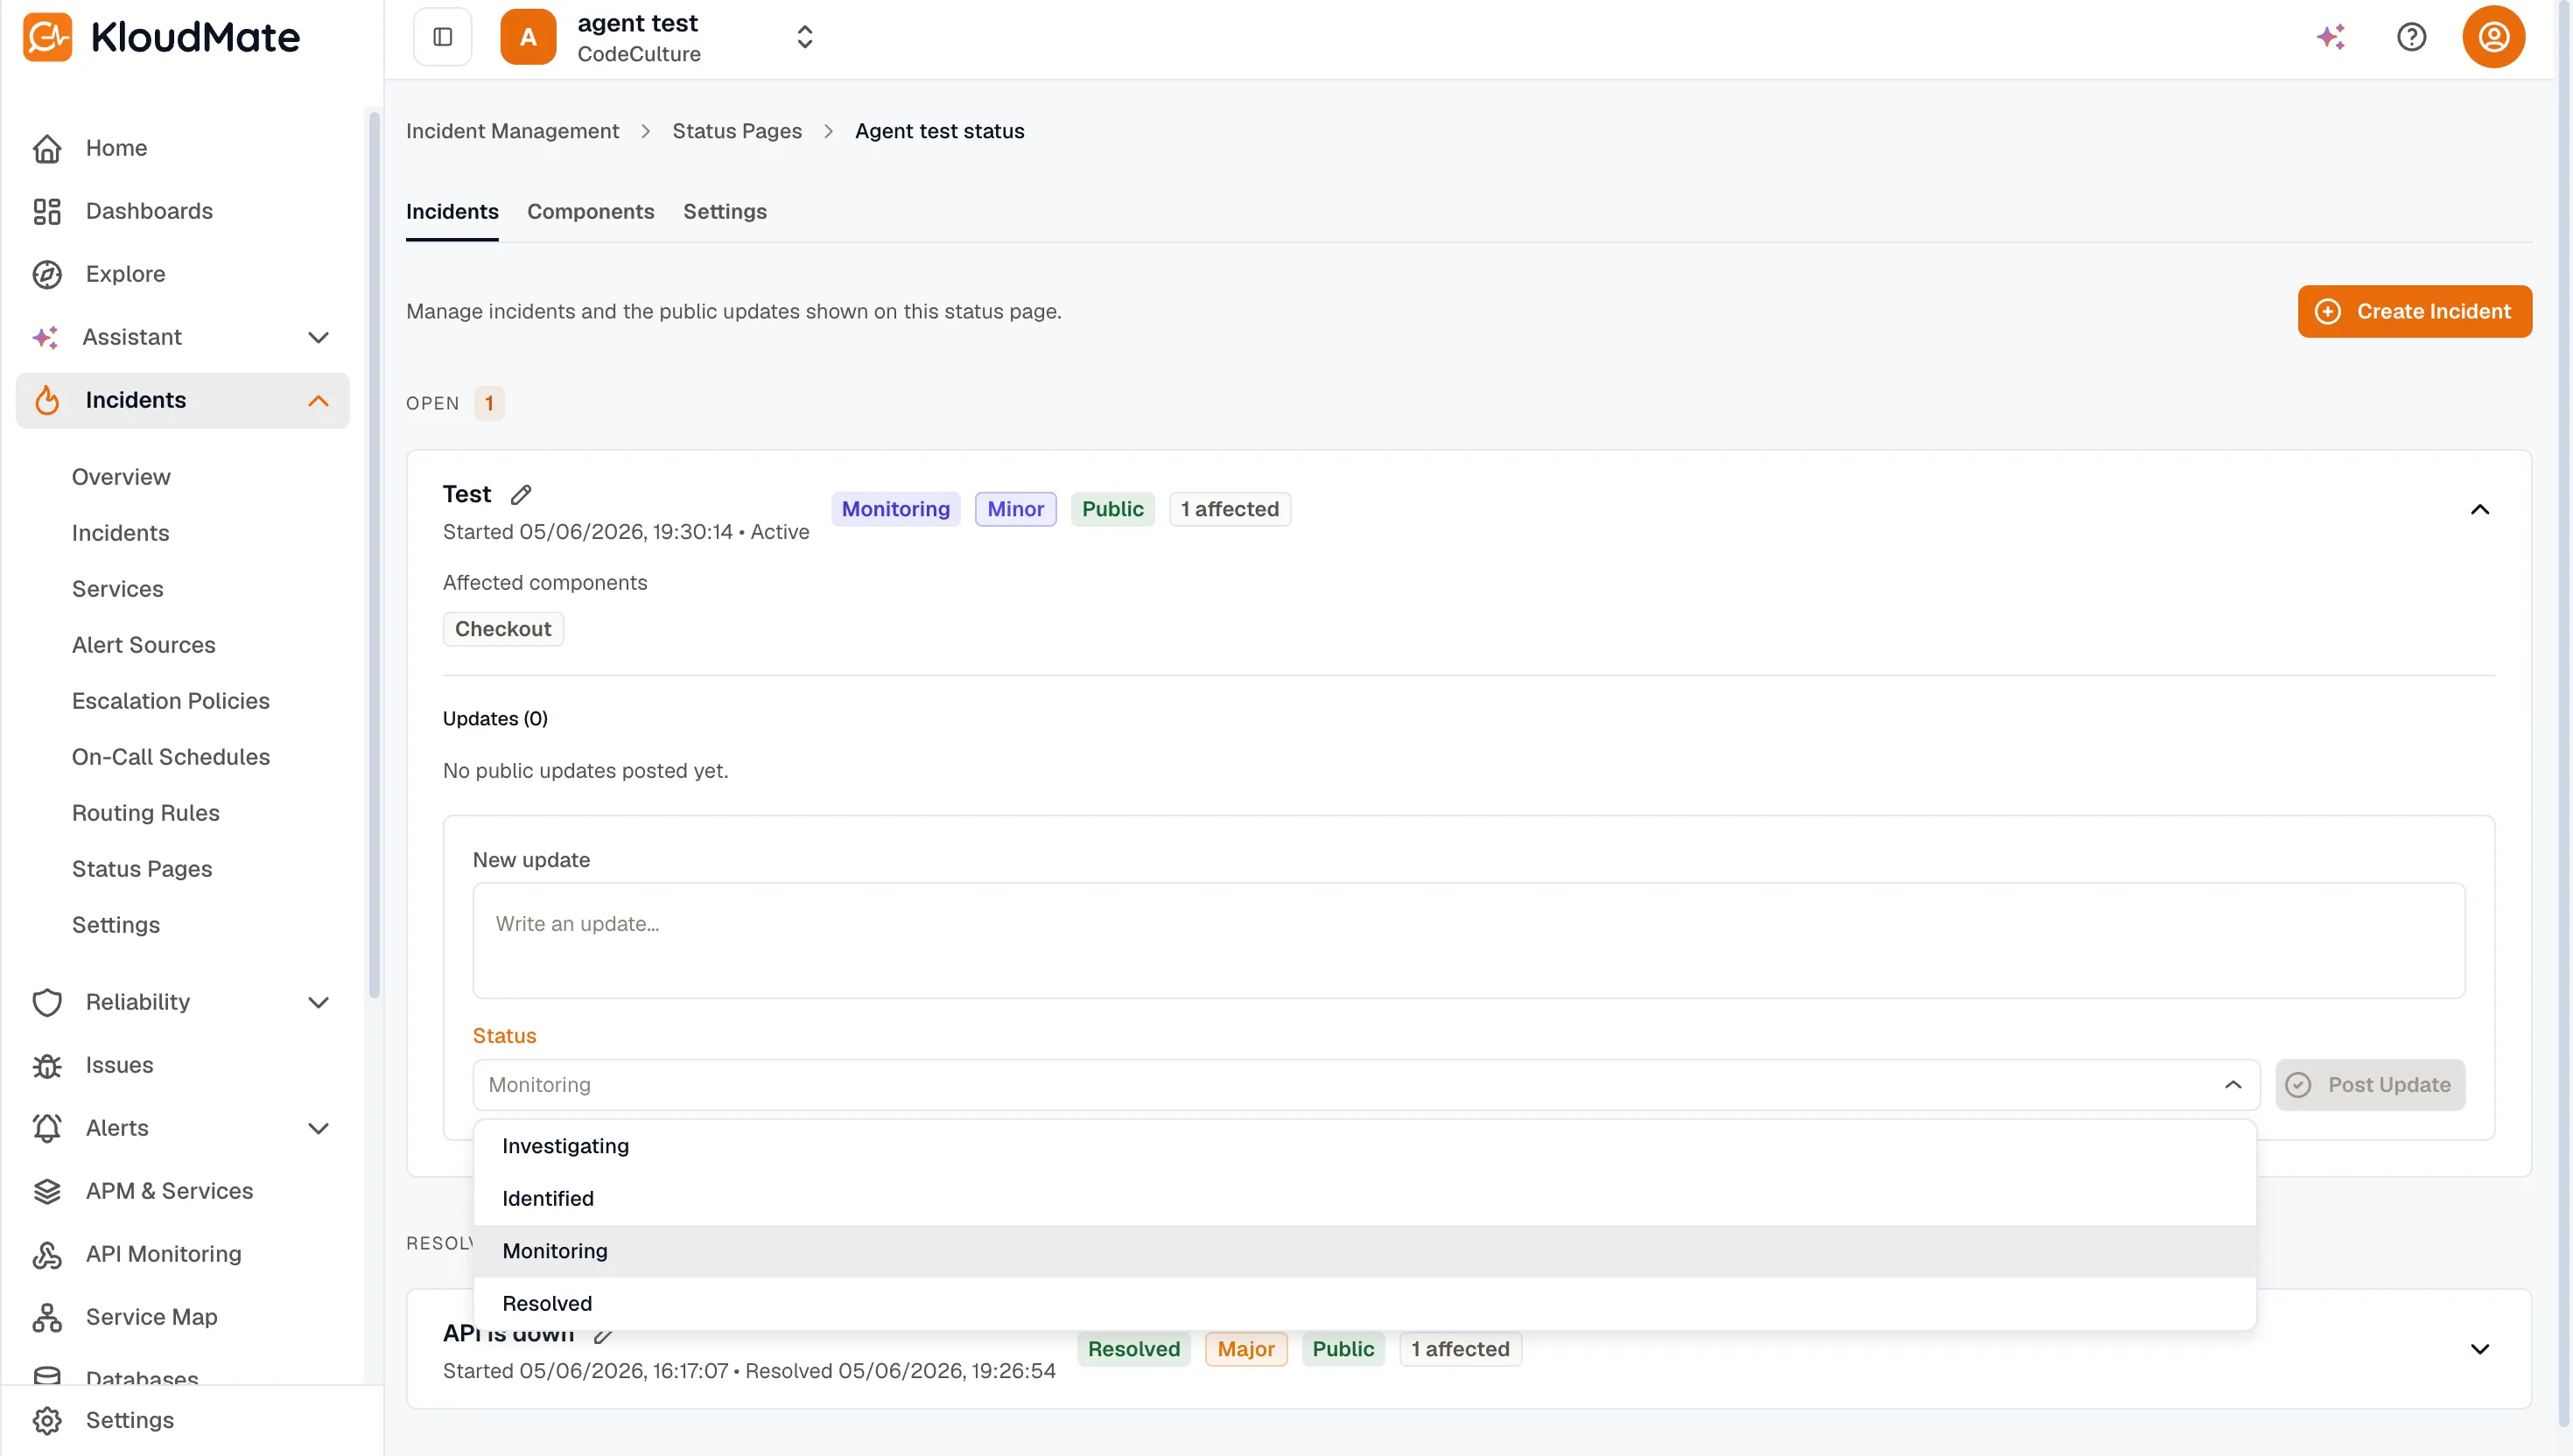Screen dimensions: 2573x1456
Task: Expand the API is down incident chevron
Action: (x=2479, y=1349)
